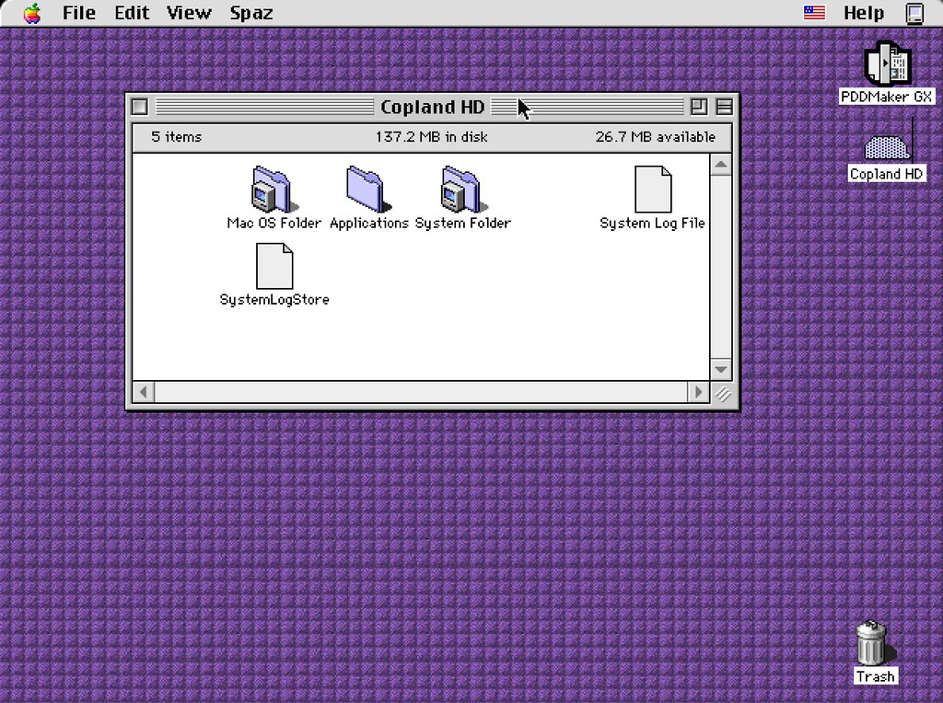Screen dimensions: 943x703
Task: Click the window resize grip
Action: point(722,393)
